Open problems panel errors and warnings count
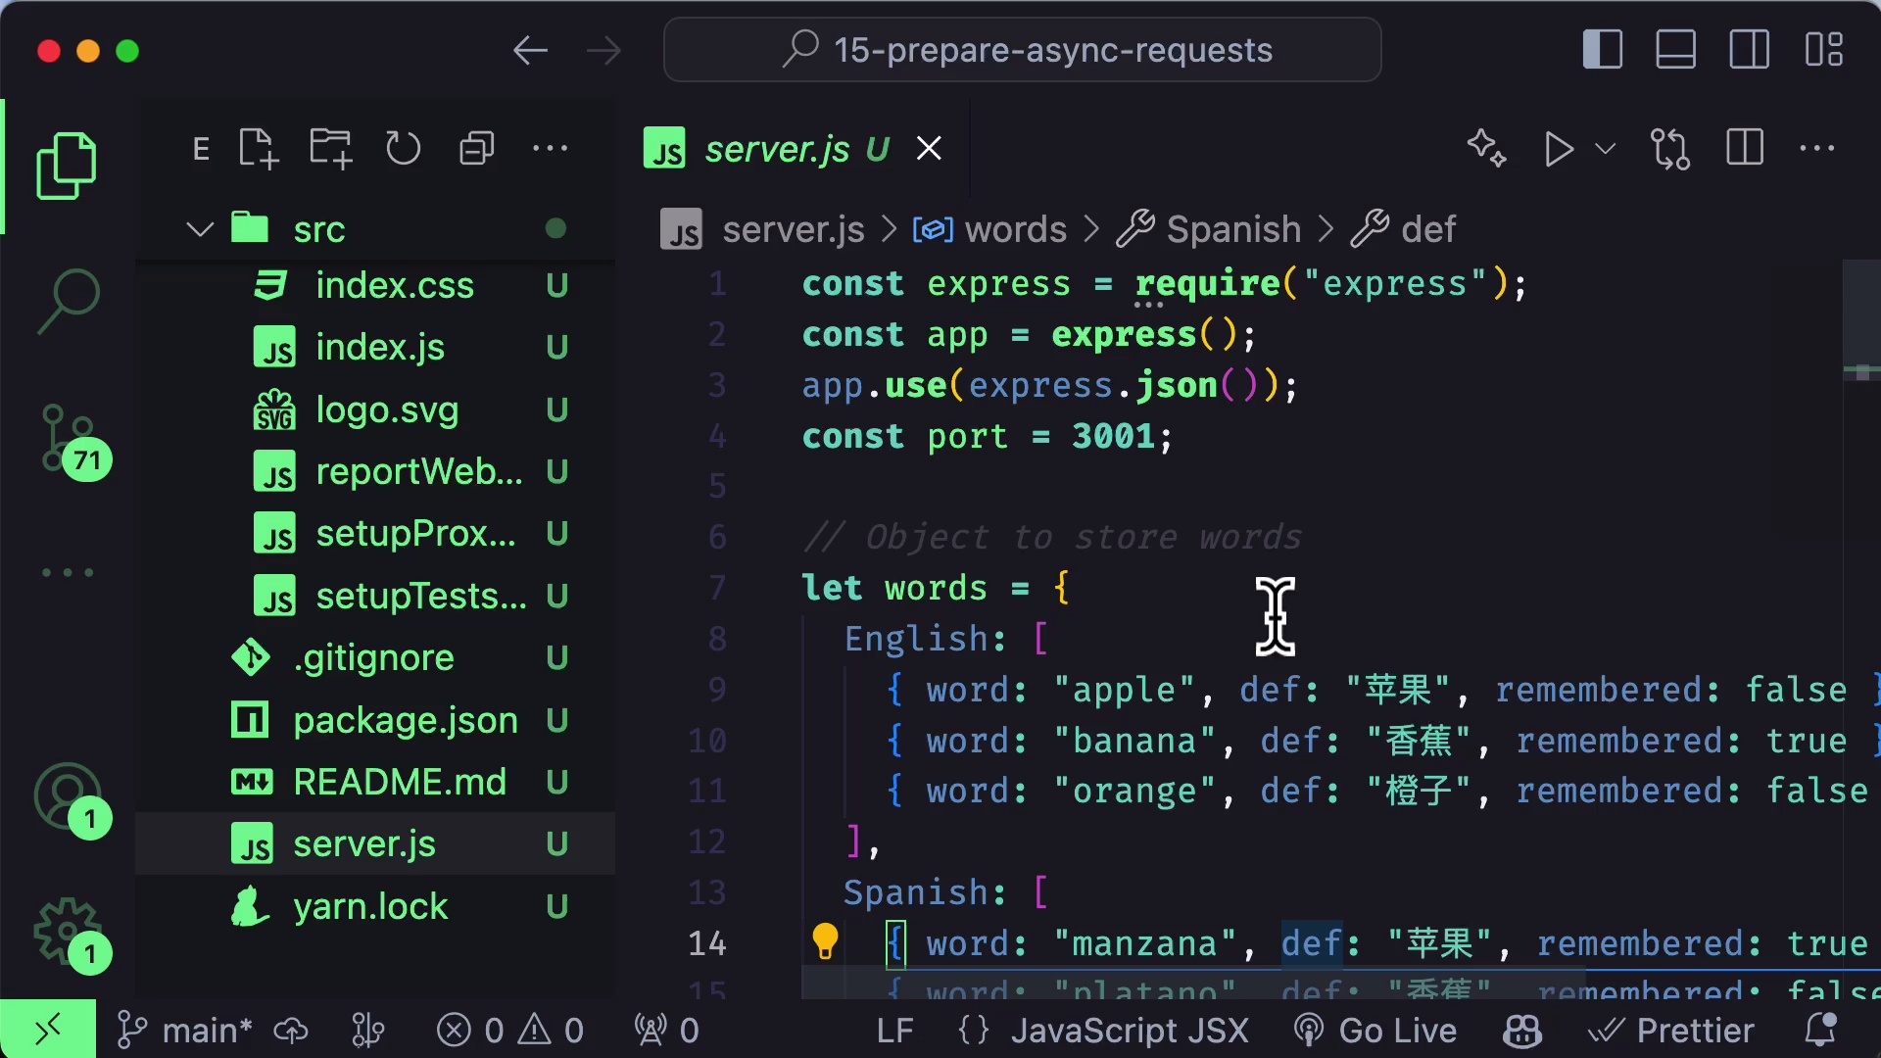 pyautogui.click(x=509, y=1031)
